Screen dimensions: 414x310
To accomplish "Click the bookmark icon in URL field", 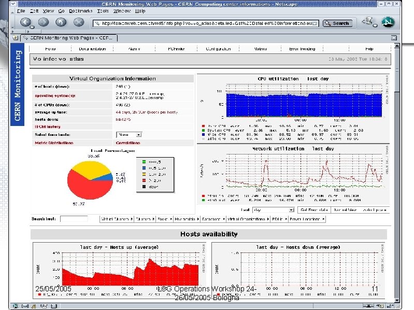I will point(97,23).
